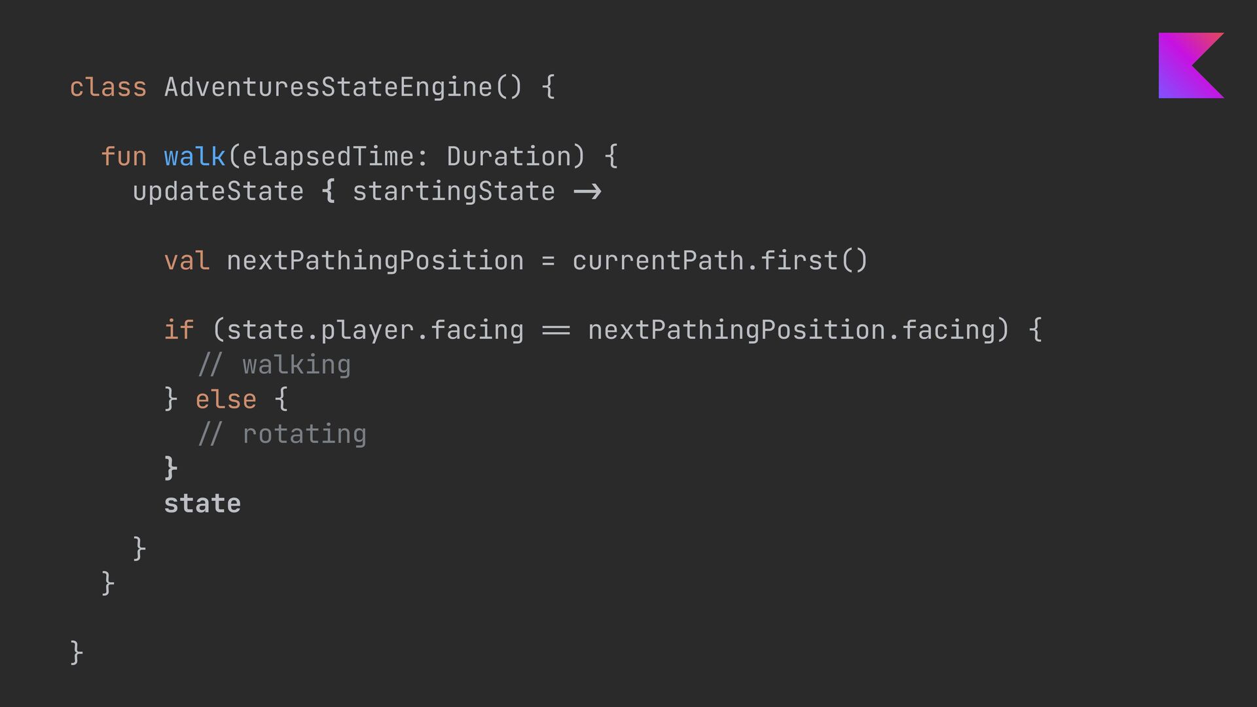Click the 'fun' keyword

coord(124,157)
